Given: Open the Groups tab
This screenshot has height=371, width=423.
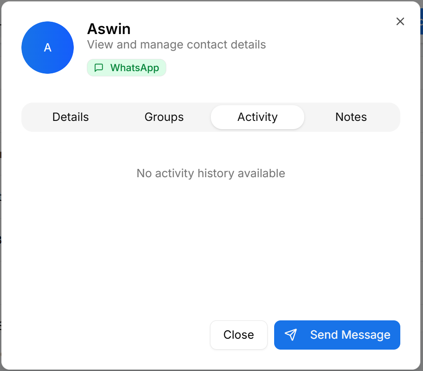Looking at the screenshot, I should (164, 117).
